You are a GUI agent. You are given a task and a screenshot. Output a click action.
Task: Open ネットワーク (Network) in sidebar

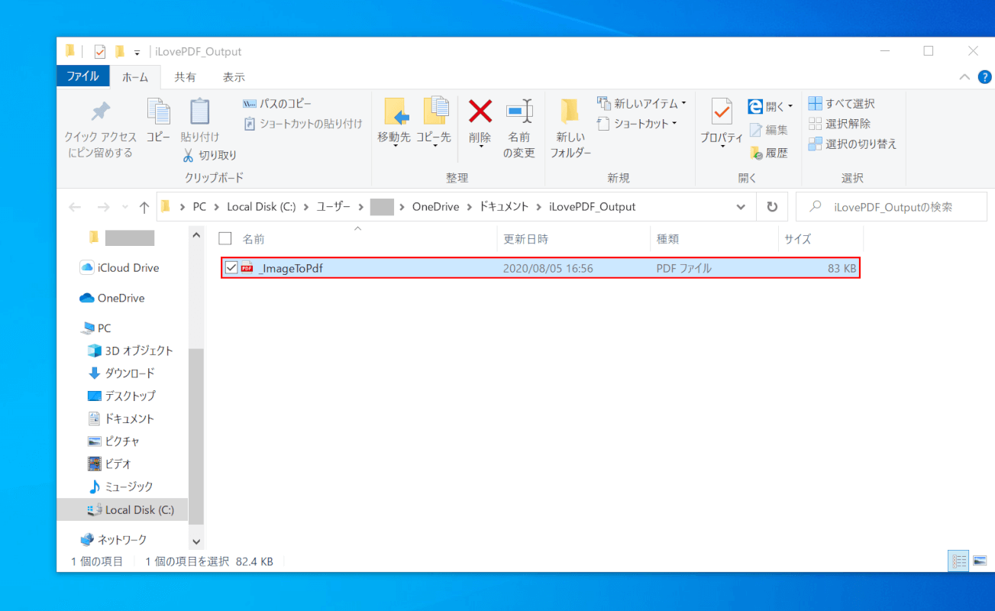[114, 539]
